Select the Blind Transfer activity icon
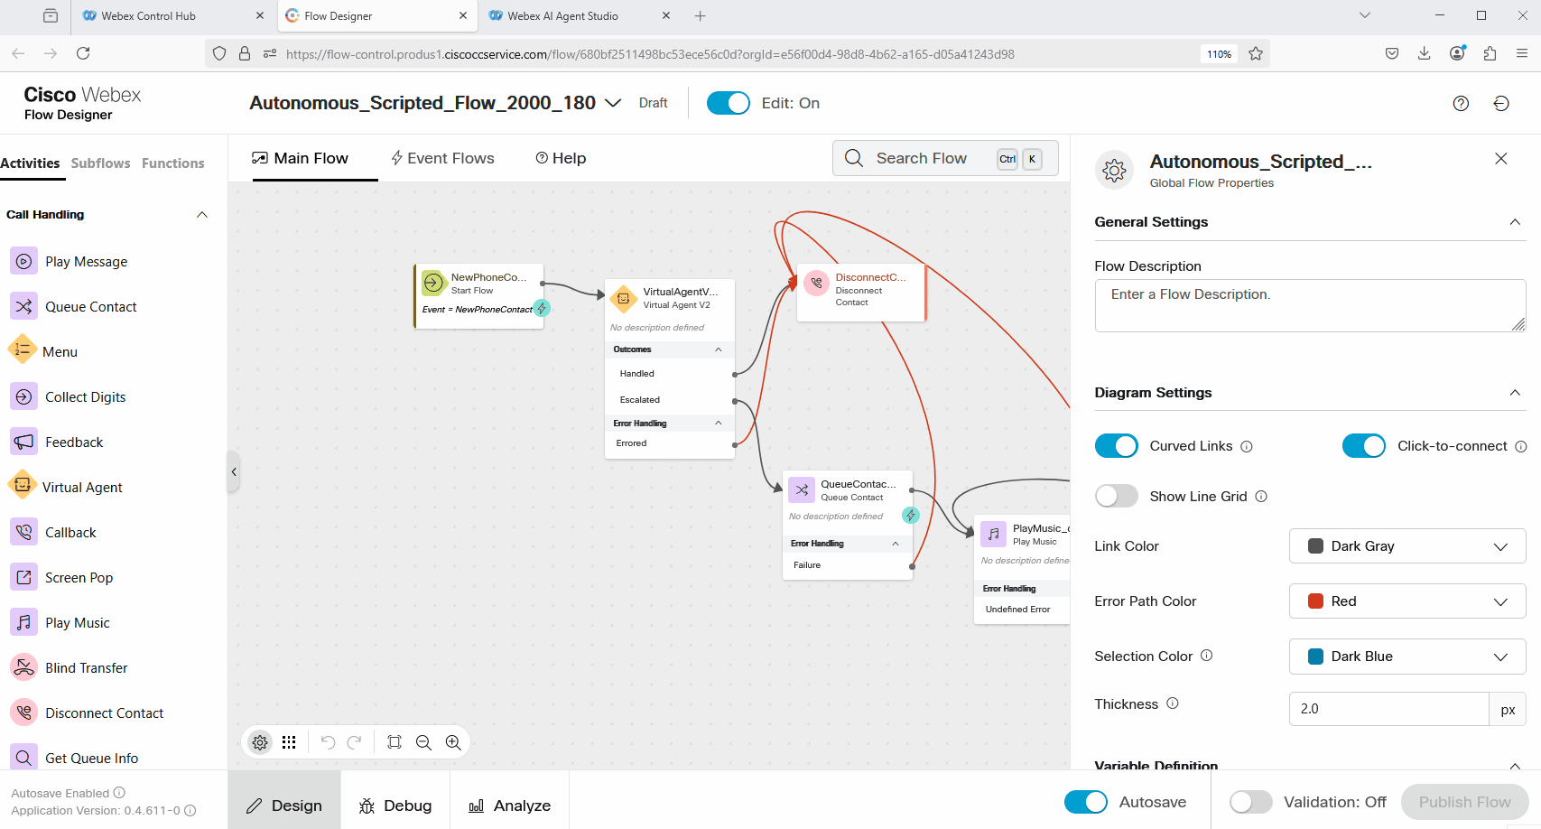This screenshot has height=829, width=1541. tap(24, 667)
